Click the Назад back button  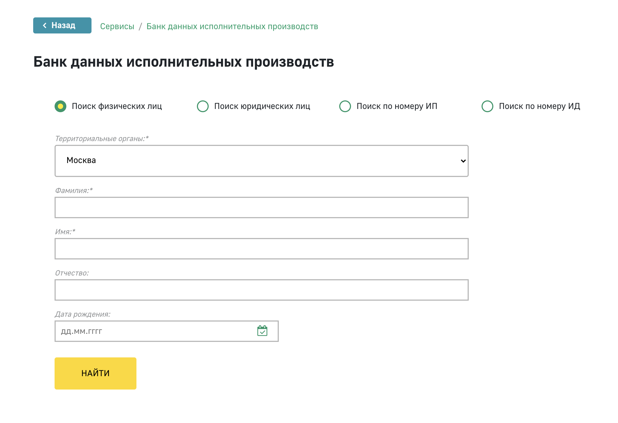click(x=62, y=25)
